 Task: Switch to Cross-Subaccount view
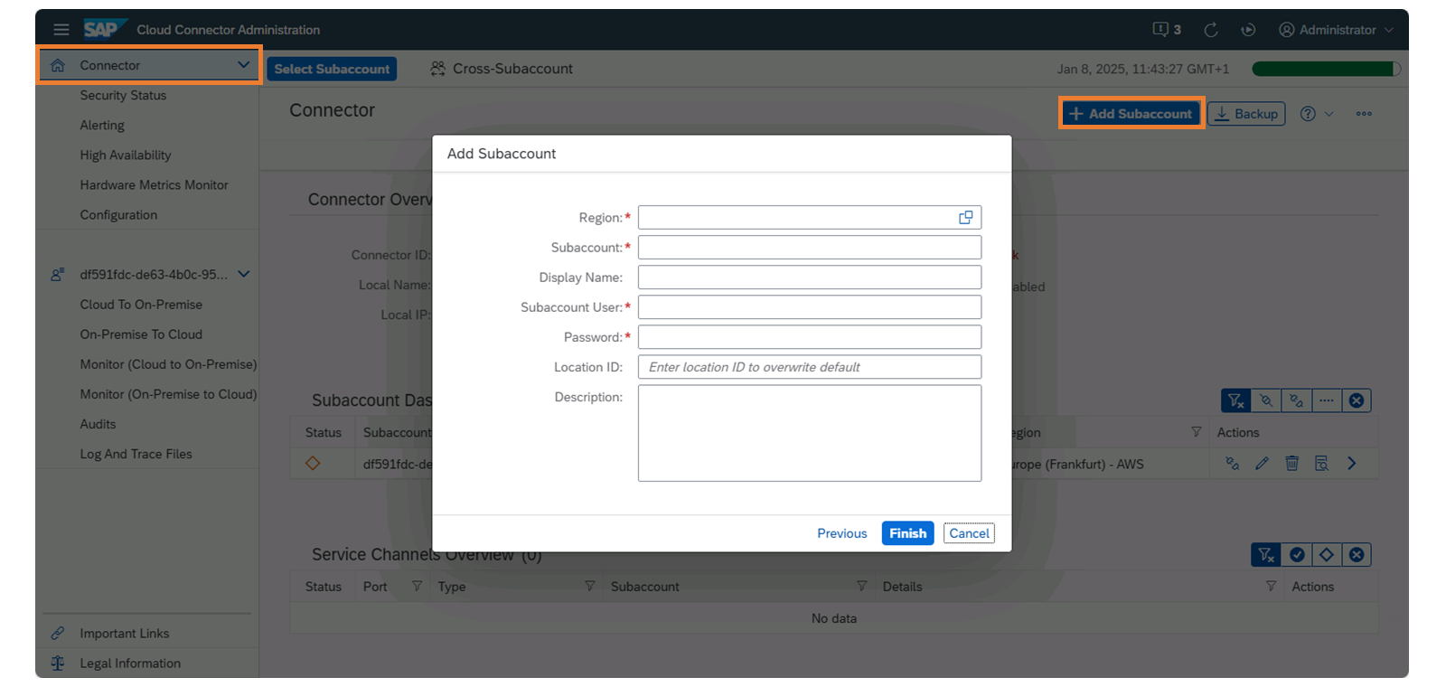[x=502, y=69]
